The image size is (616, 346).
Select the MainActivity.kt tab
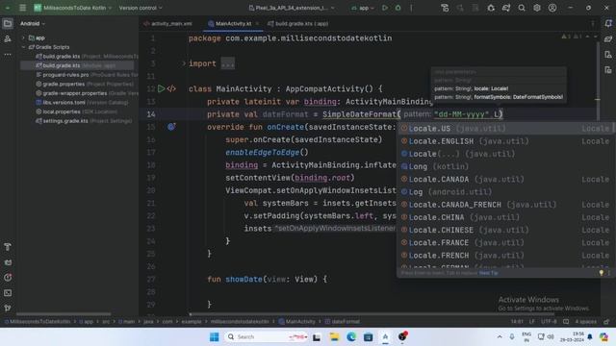click(233, 23)
